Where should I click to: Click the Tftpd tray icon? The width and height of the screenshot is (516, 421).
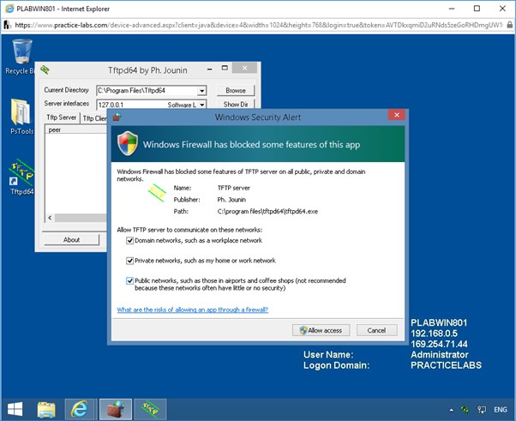pos(465,410)
